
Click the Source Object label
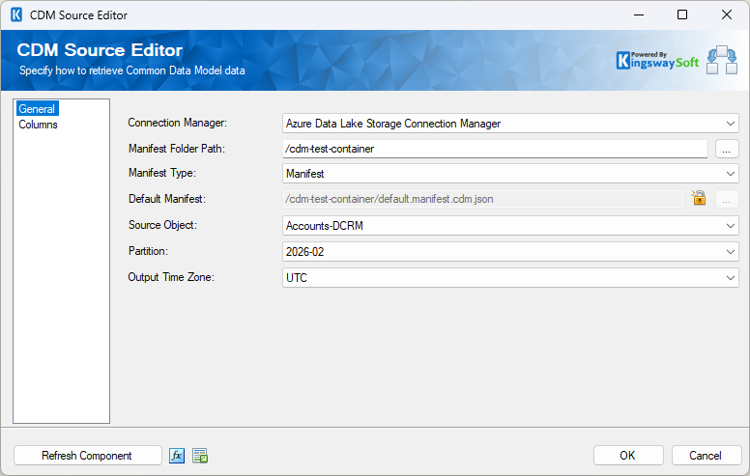point(162,225)
